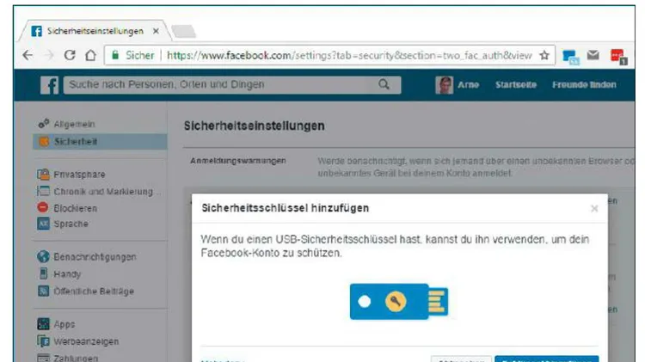This screenshot has height=362, width=645.
Task: Click the red Blockieren icon
Action: (x=43, y=207)
